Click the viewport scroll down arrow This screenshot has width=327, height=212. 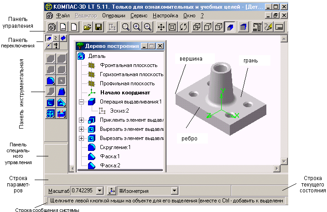point(284,161)
